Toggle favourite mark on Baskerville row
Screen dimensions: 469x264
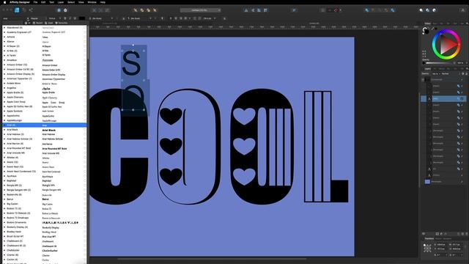(85, 194)
